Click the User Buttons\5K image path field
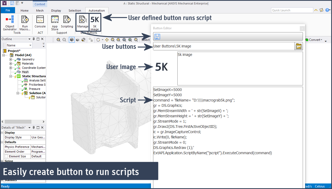The height and width of the screenshot is (189, 332). 224,46
